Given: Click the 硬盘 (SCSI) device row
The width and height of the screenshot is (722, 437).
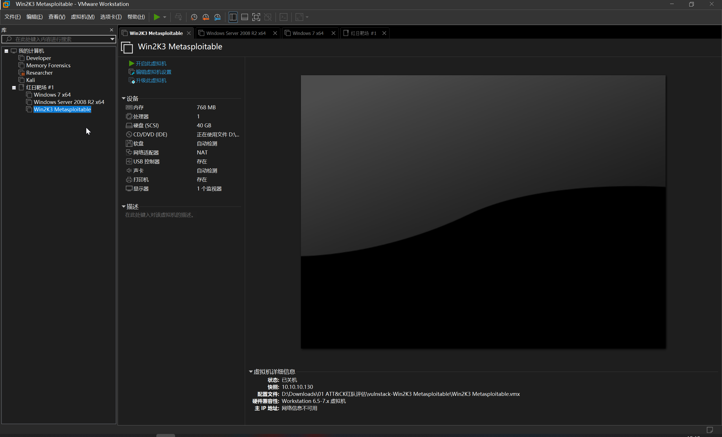Looking at the screenshot, I should click(182, 126).
